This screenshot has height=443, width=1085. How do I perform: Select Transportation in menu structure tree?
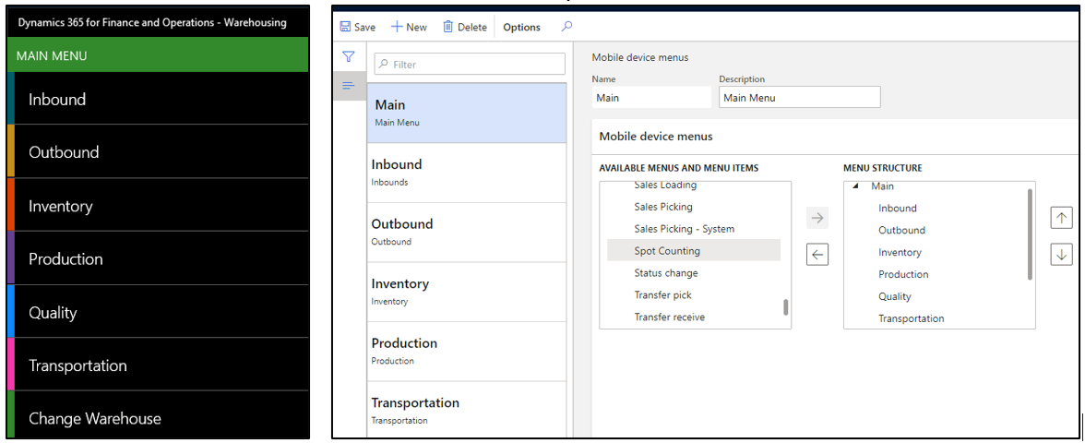click(912, 318)
